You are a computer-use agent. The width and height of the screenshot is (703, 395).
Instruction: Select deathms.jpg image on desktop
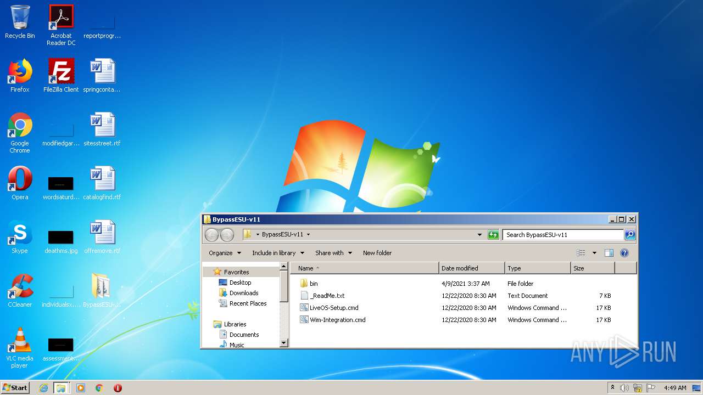pyautogui.click(x=61, y=241)
